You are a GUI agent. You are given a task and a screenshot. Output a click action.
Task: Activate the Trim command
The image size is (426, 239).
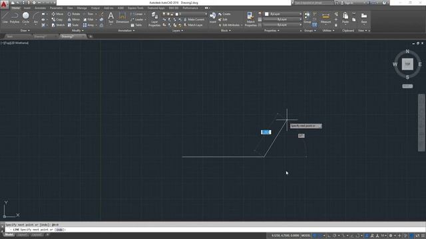(89, 14)
